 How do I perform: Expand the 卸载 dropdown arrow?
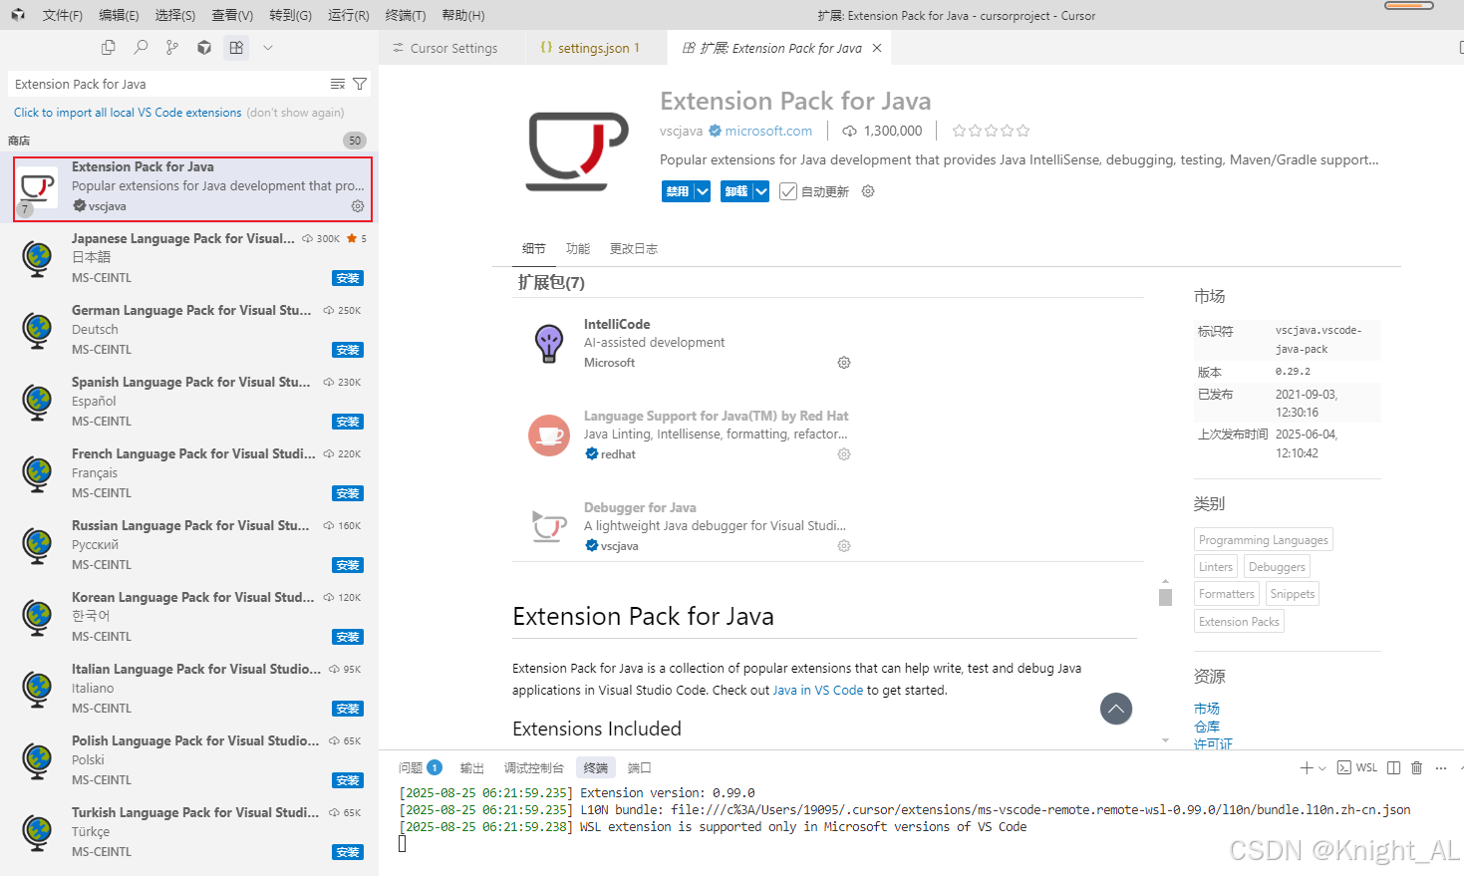(761, 191)
